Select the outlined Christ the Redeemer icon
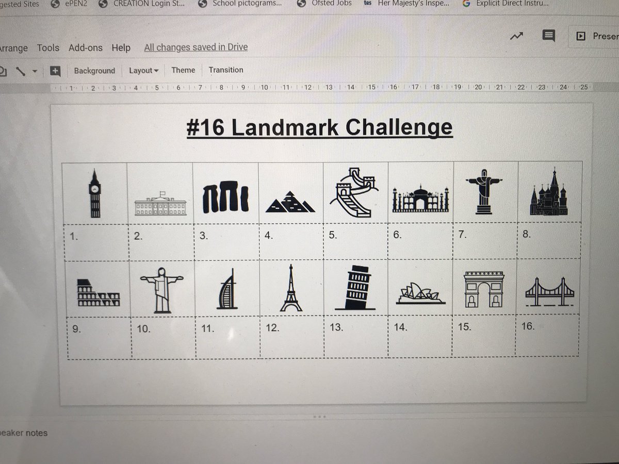619x464 pixels. [x=162, y=290]
